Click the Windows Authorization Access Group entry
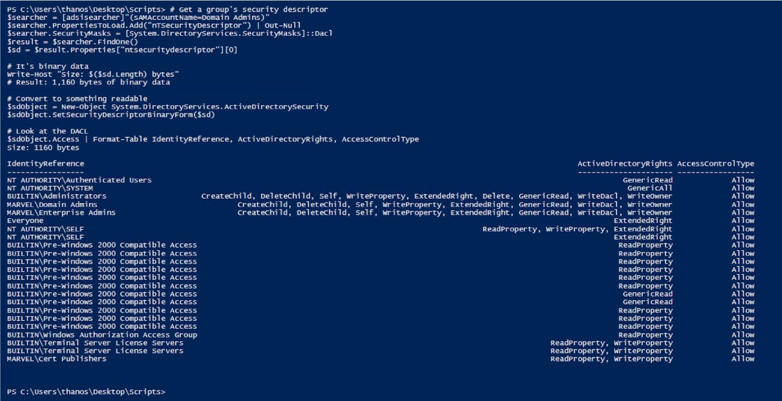This screenshot has height=401, width=782. point(102,335)
